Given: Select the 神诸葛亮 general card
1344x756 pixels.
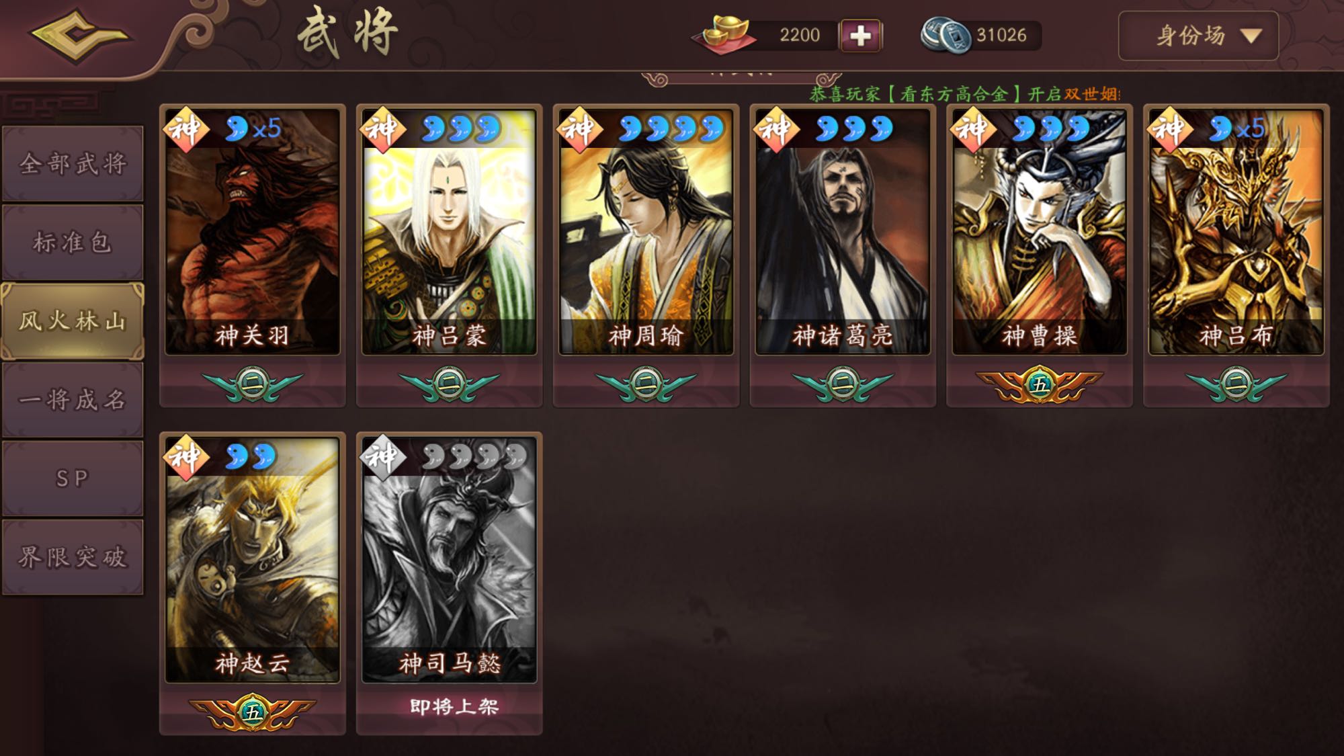Looking at the screenshot, I should [x=843, y=232].
